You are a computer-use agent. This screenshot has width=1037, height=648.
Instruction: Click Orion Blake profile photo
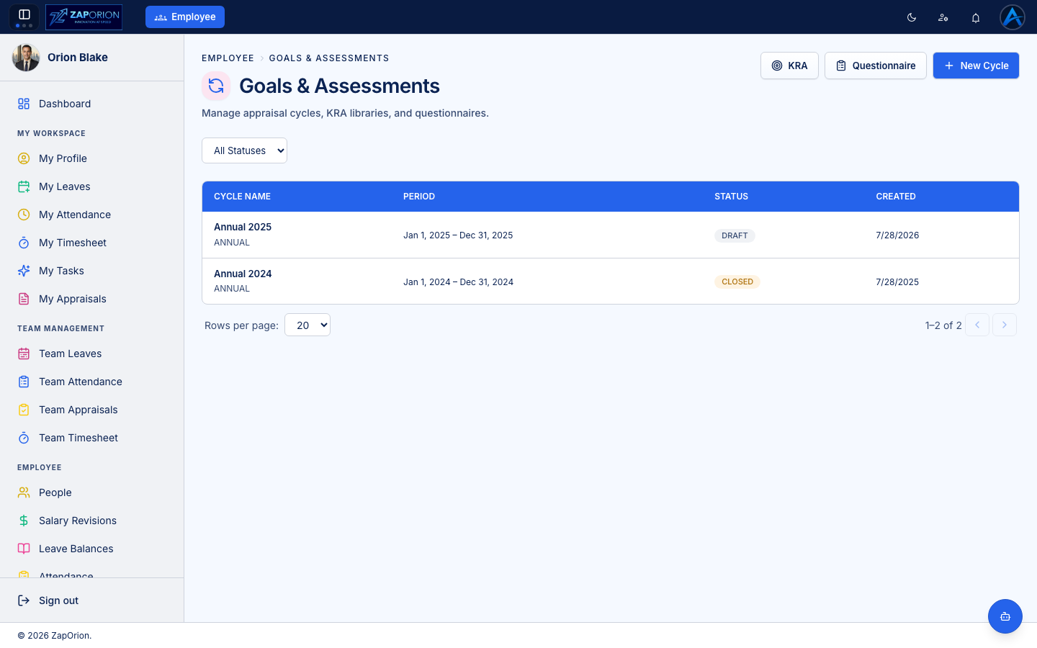[26, 58]
